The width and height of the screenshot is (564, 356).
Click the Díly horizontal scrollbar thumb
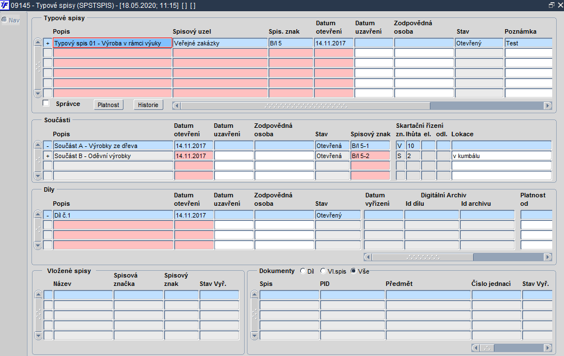423,257
